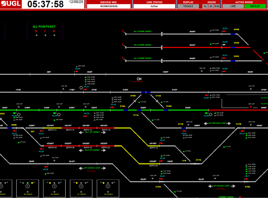Select the green WL34 signal
The height and width of the screenshot is (198, 268).
point(54,113)
